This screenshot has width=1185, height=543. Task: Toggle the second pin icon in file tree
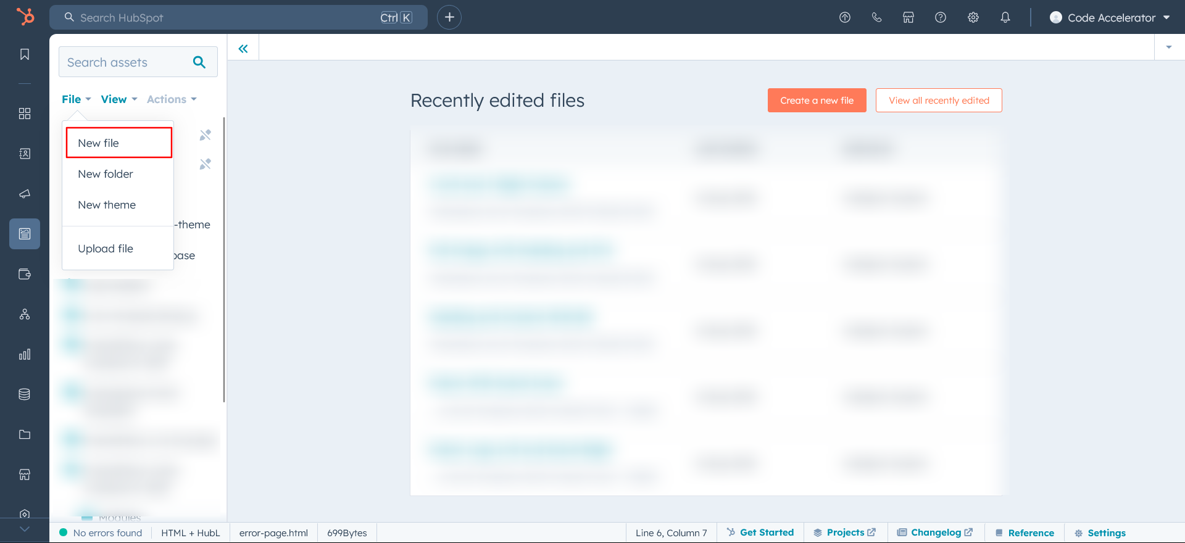click(206, 164)
